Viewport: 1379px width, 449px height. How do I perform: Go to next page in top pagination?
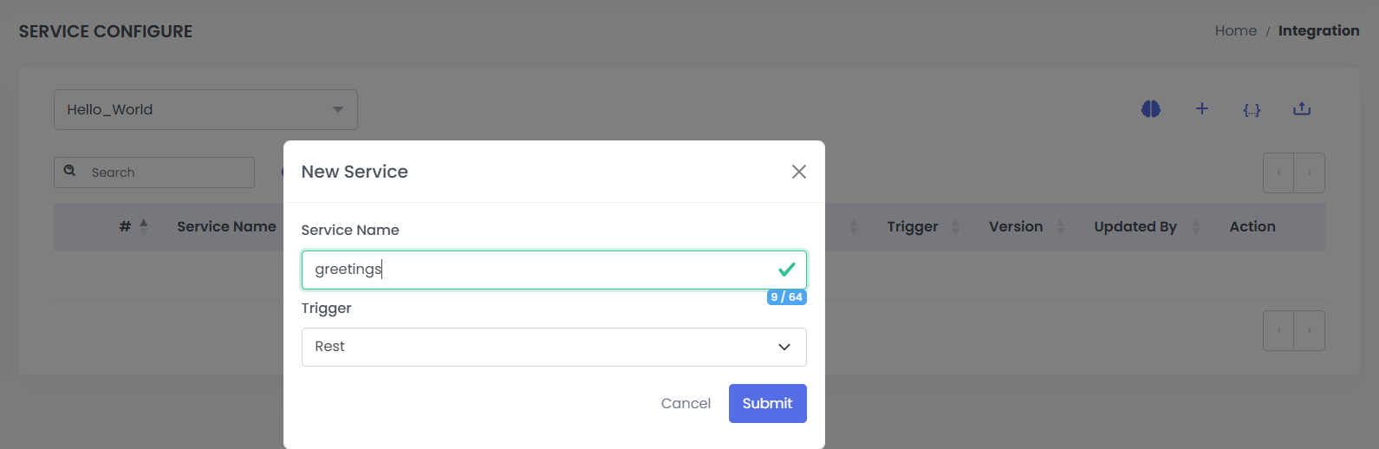1309,173
